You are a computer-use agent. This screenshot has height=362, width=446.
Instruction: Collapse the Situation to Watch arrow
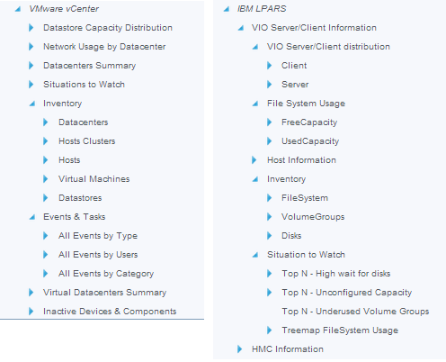click(x=255, y=255)
